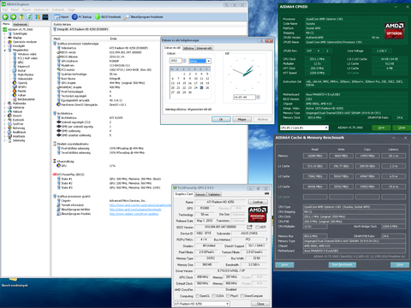This screenshot has width=411, height=308.
Task: Select the Vulkan tree item
Action: click(x=20, y=95)
